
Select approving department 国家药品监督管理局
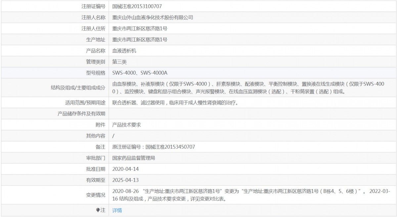click(x=134, y=158)
